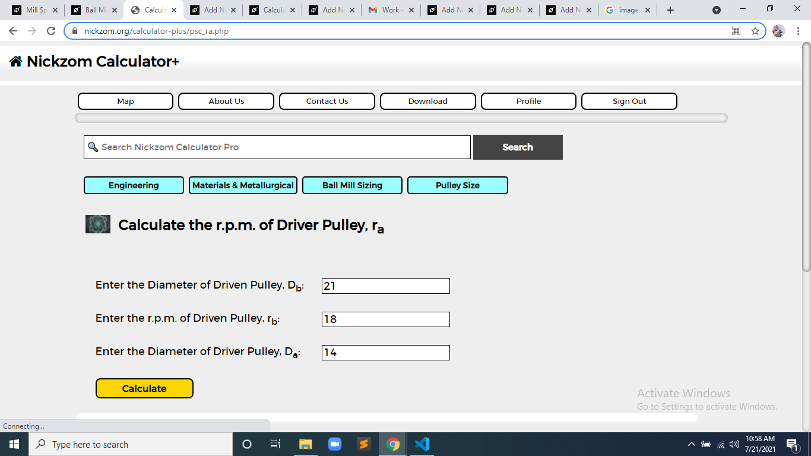This screenshot has height=456, width=811.
Task: Open Visual Studio Code from taskbar
Action: coord(422,444)
